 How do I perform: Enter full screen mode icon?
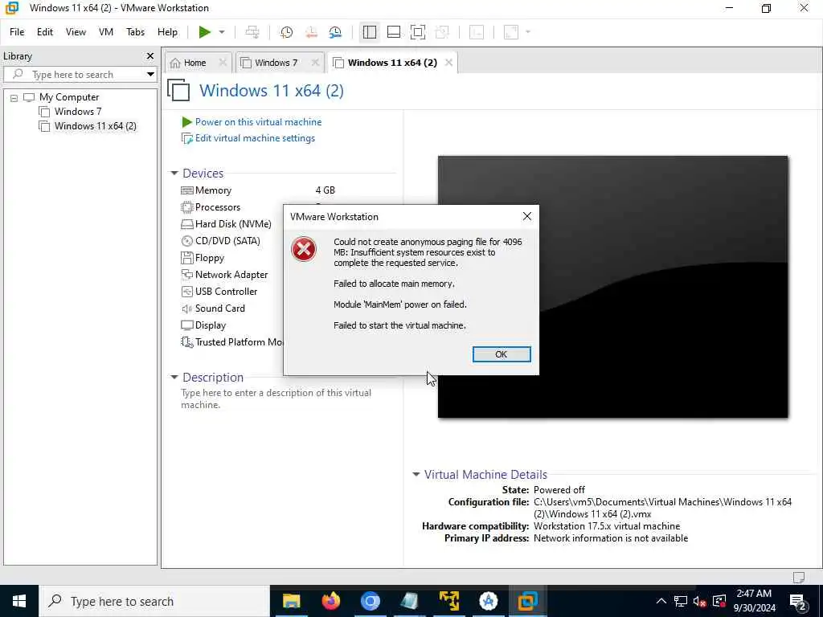tap(418, 32)
